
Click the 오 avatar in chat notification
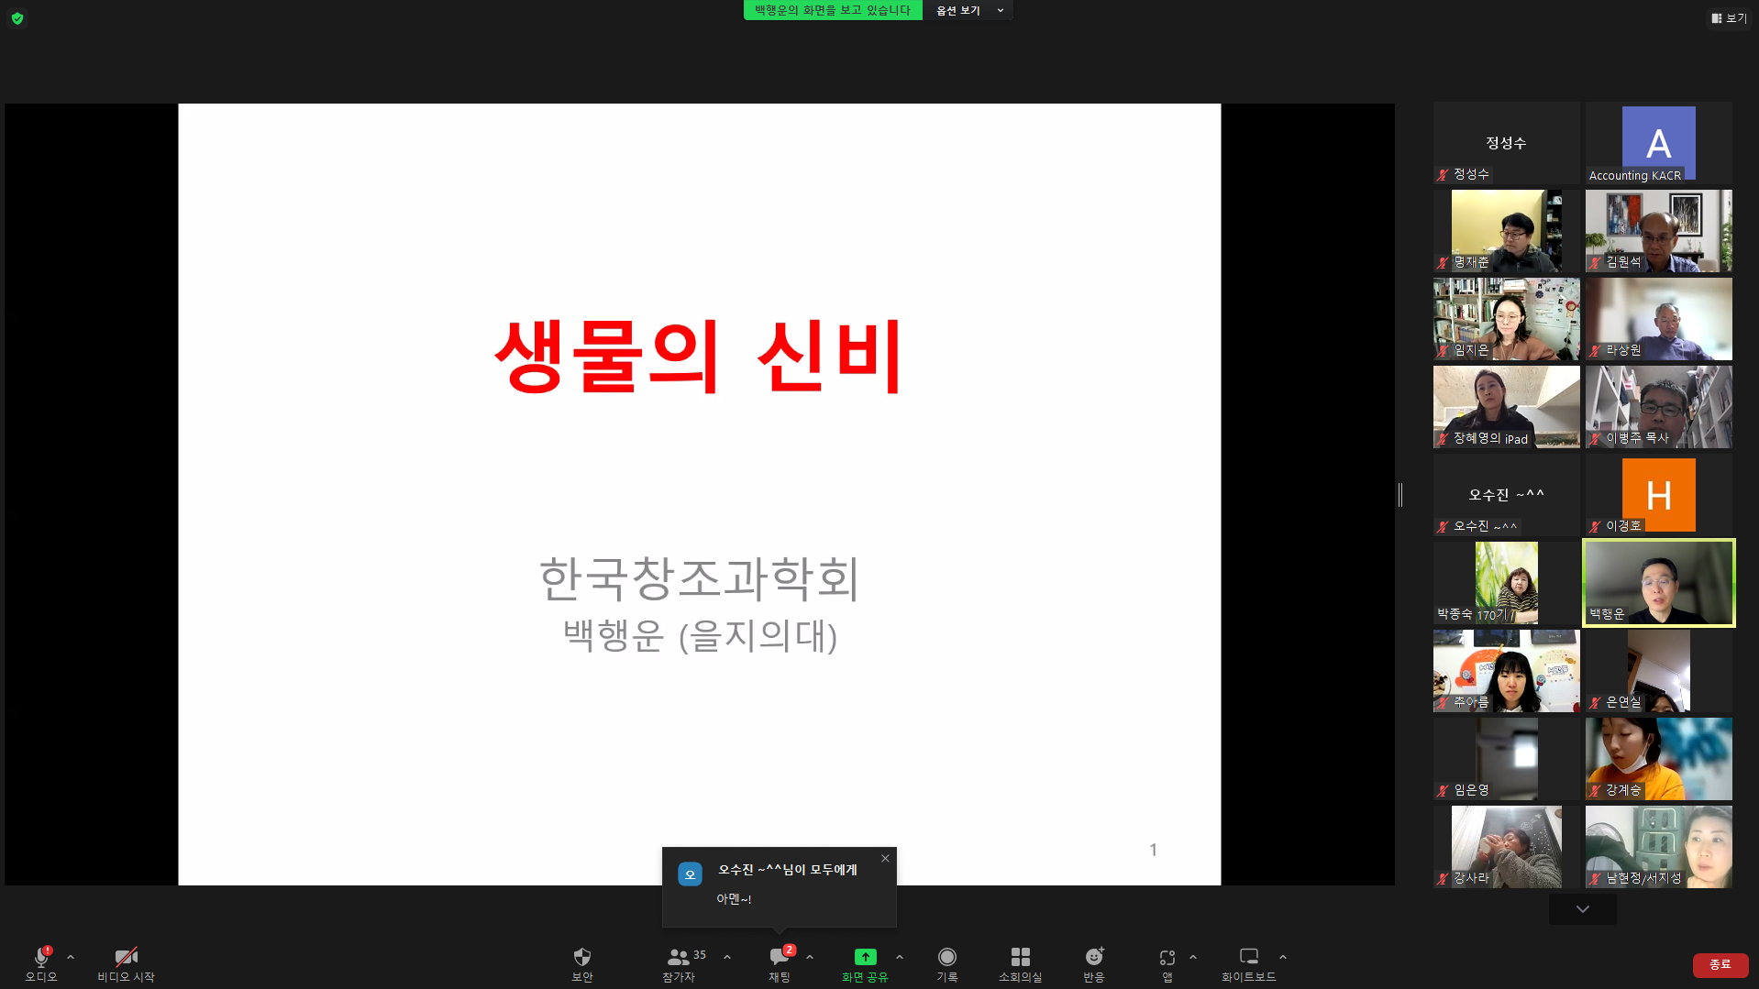click(x=691, y=874)
